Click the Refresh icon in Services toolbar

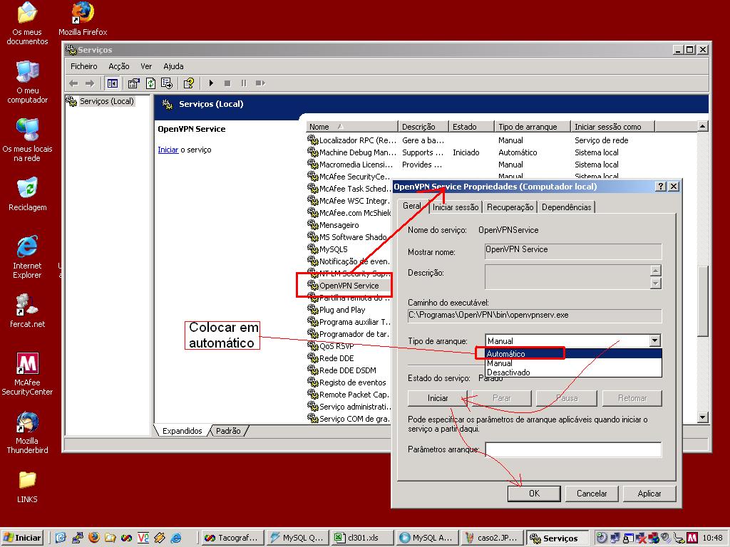[151, 83]
